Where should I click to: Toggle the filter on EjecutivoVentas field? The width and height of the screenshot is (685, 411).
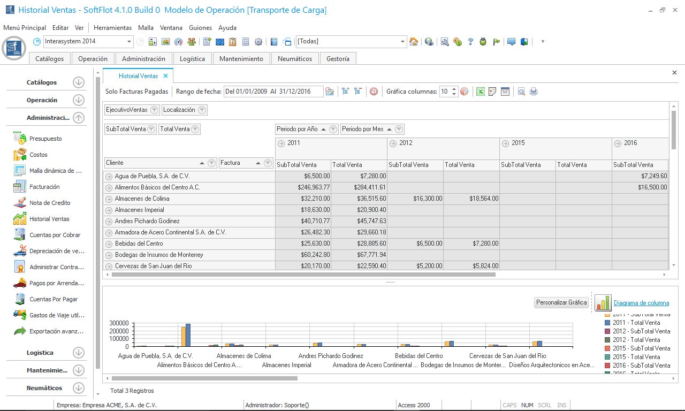pyautogui.click(x=154, y=110)
